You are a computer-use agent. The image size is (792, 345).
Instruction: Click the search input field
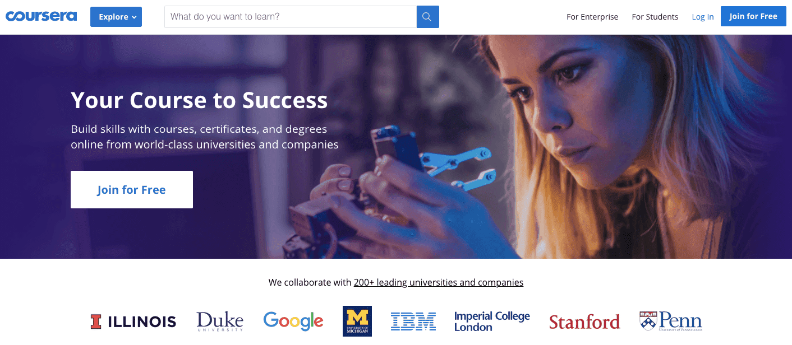coord(290,17)
